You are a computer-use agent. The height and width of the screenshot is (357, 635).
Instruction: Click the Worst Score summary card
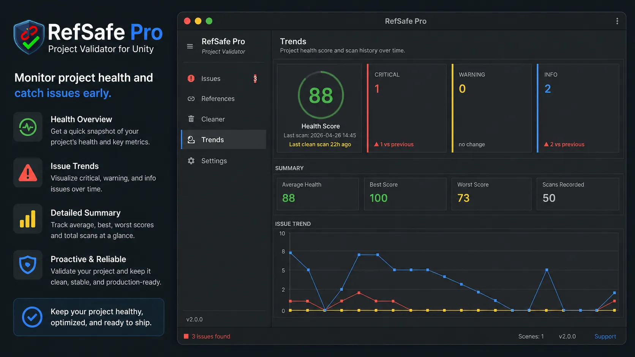click(x=491, y=194)
